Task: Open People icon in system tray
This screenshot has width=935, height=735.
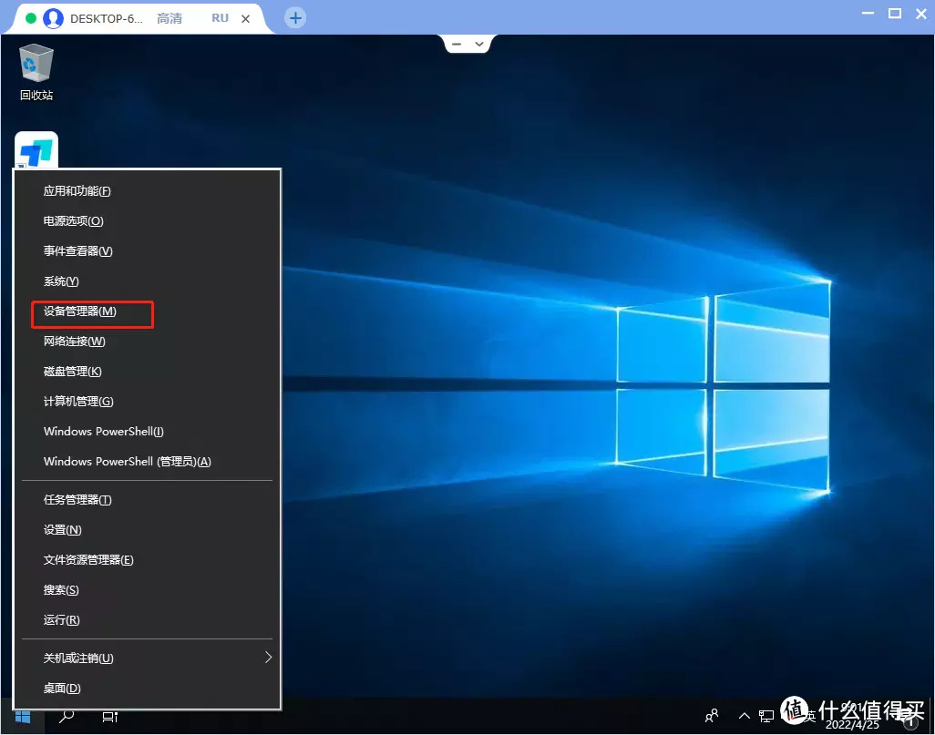Action: tap(712, 715)
